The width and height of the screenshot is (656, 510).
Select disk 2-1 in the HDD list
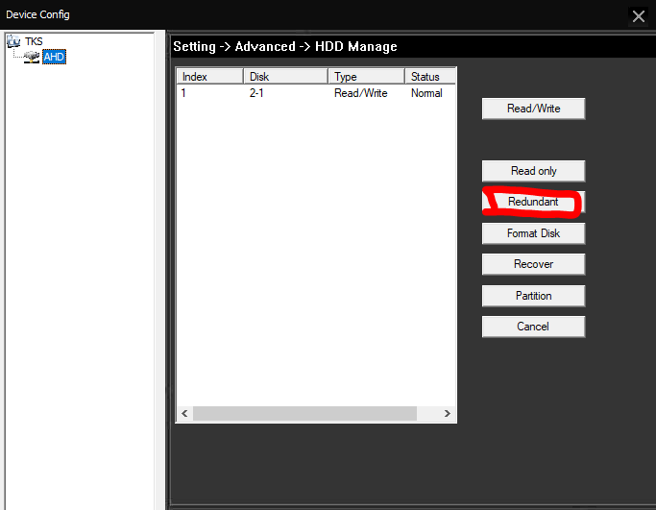[257, 93]
